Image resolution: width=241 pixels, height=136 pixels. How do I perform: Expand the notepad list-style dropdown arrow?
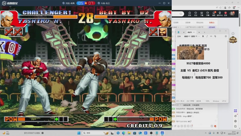tap(199, 36)
